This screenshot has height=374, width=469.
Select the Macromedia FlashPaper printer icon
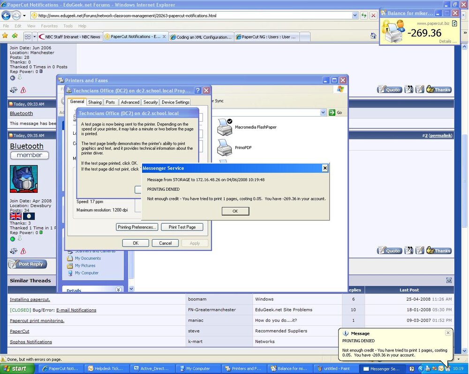pyautogui.click(x=225, y=127)
